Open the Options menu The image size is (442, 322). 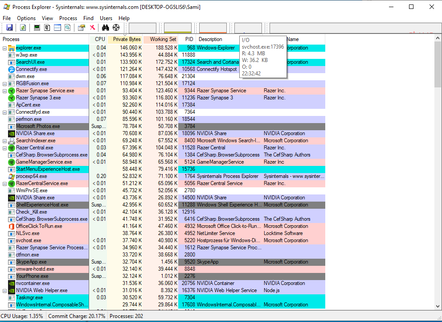[x=26, y=18]
